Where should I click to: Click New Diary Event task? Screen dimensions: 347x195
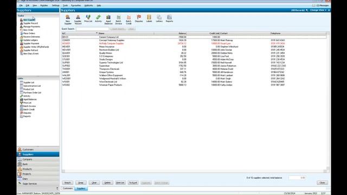(x=29, y=54)
